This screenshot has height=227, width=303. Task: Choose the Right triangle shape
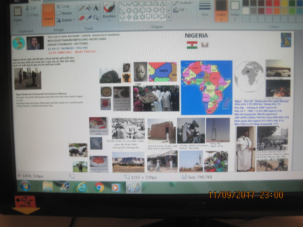click(x=122, y=11)
